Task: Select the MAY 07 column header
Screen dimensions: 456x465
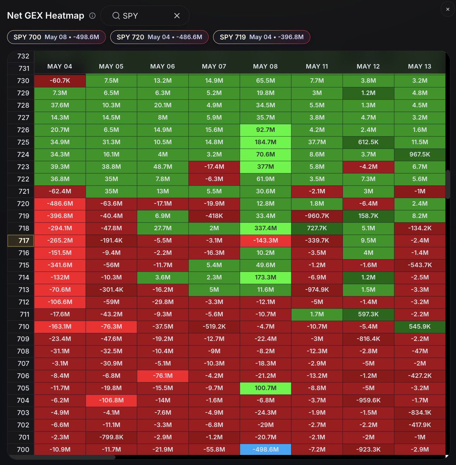Action: 214,66
